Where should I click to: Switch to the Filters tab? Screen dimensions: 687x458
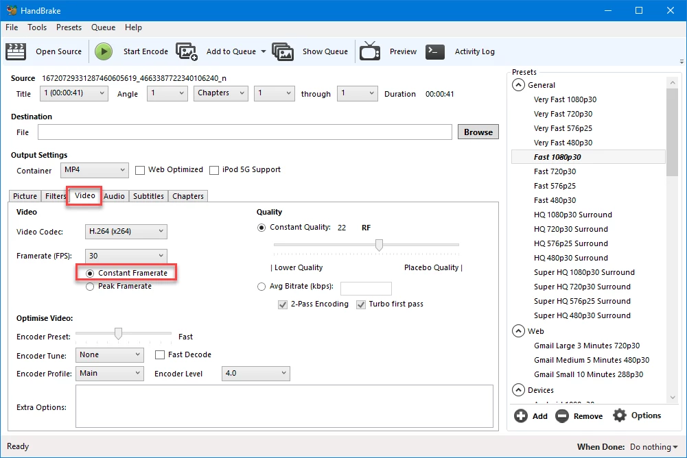coord(55,196)
